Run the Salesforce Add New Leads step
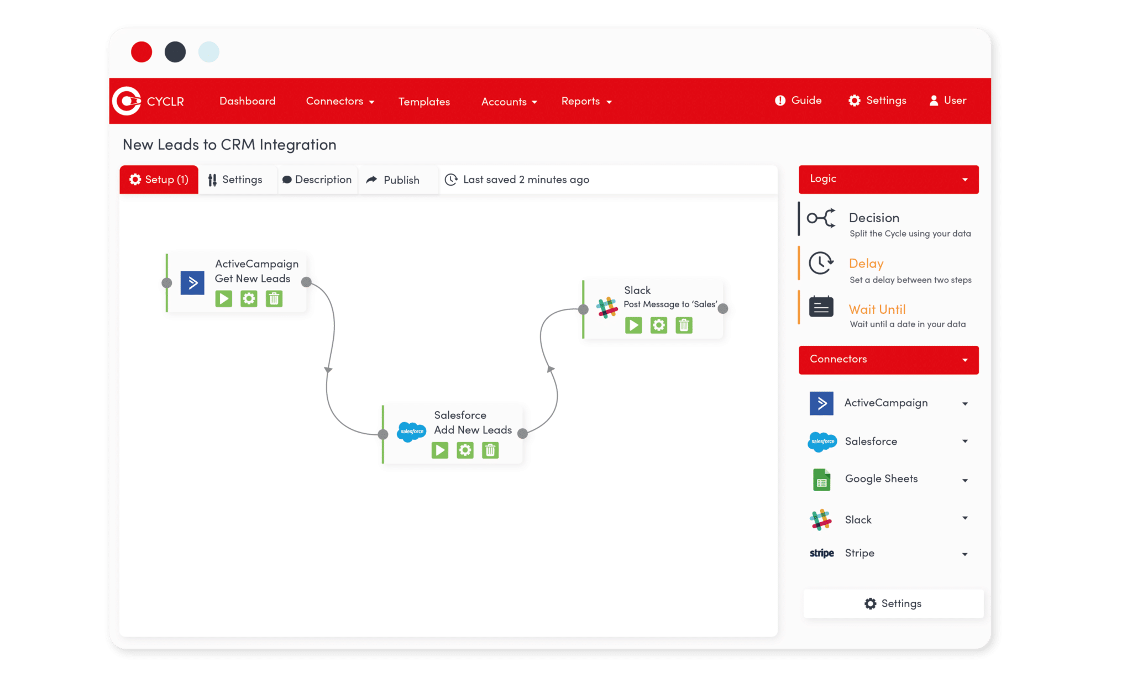This screenshot has width=1132, height=694. click(x=440, y=450)
